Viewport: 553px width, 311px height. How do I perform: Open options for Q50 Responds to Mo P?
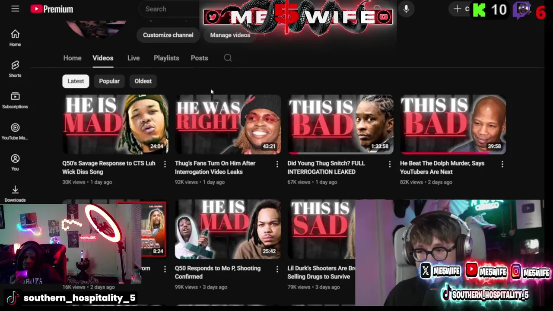click(277, 269)
